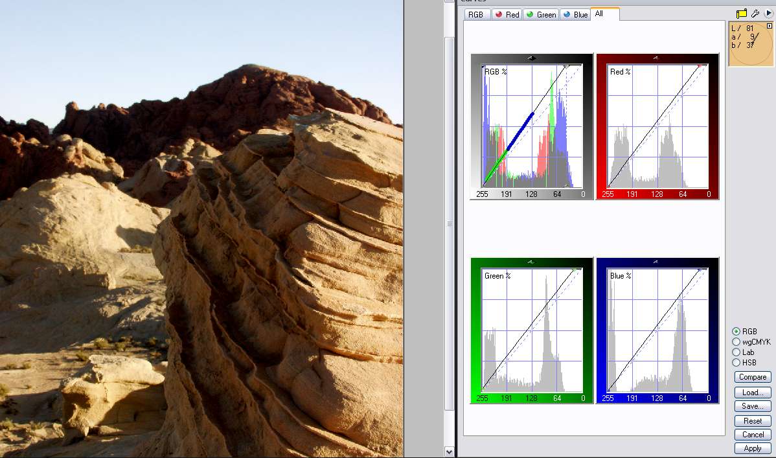Select the gray endpoint marker on RGB curve
Image resolution: width=776 pixels, height=458 pixels.
tap(567, 66)
